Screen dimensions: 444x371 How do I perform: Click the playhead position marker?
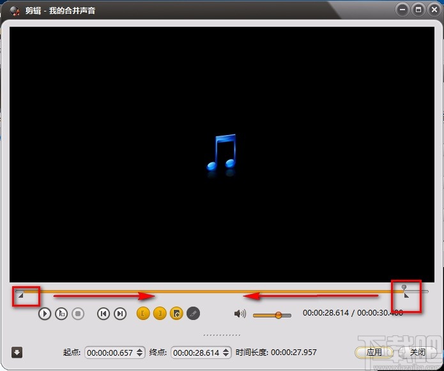(x=404, y=287)
